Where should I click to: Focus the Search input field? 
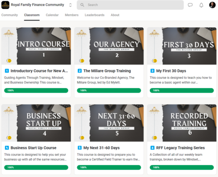[x=130, y=5]
